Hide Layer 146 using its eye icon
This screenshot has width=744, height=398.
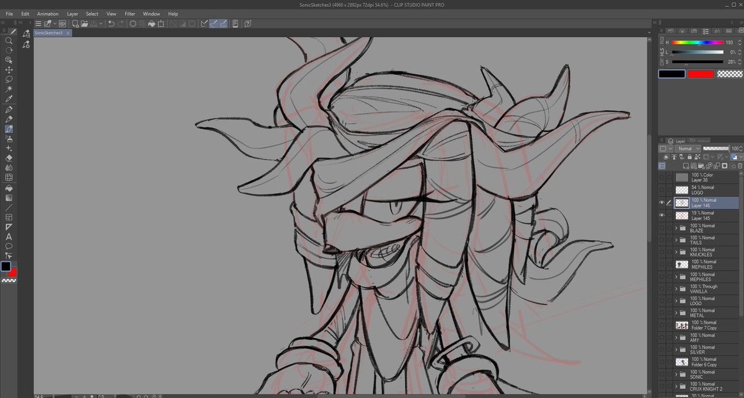click(662, 202)
